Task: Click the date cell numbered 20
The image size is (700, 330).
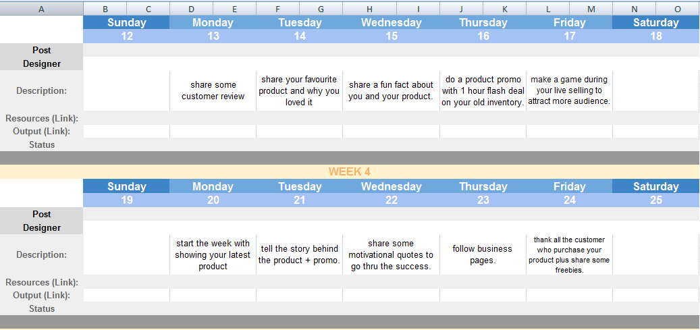Action: pyautogui.click(x=213, y=200)
